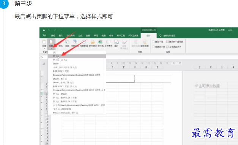Click 转至页脚 (go to footer) icon
The image size is (238, 145).
[x=145, y=43]
